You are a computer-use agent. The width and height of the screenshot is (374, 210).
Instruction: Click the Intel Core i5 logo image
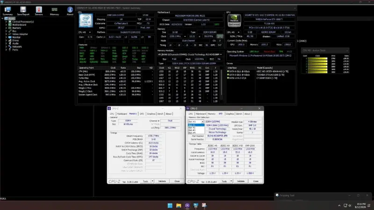86,21
